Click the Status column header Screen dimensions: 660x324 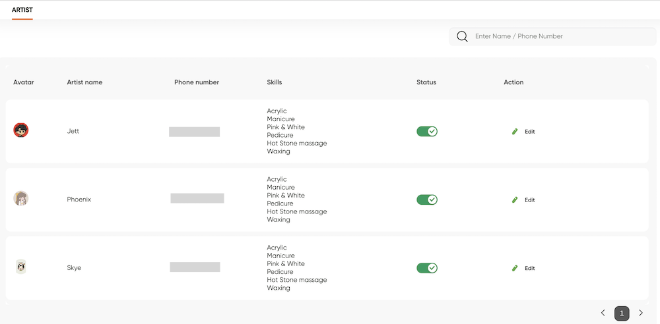426,82
